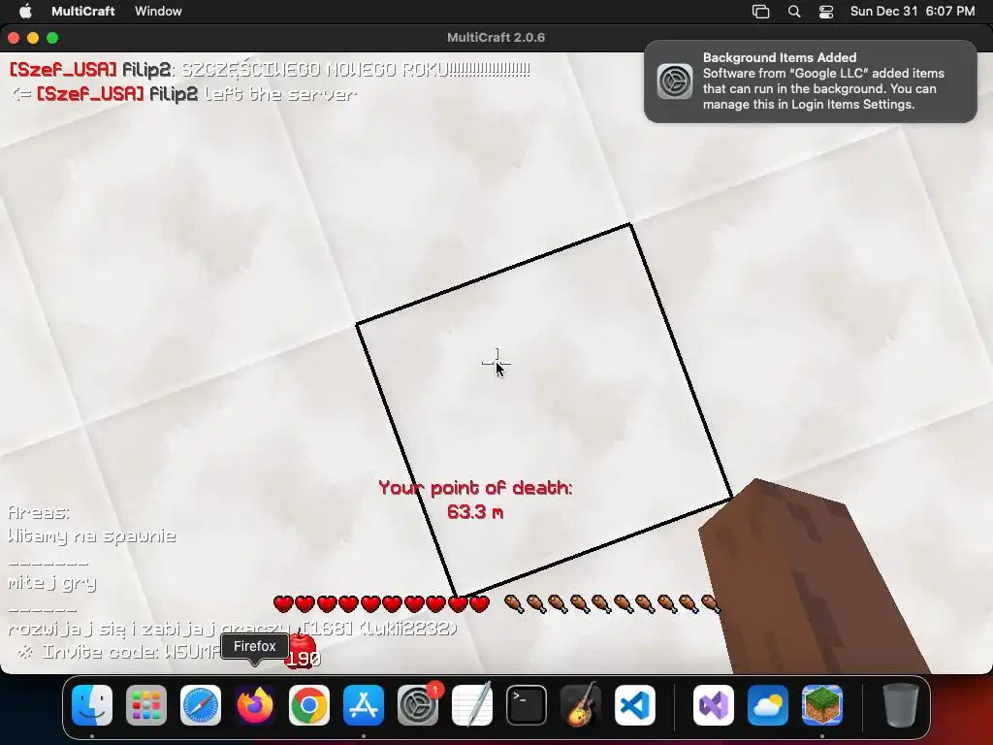Launch Safari from the Dock
The image size is (993, 745).
(201, 705)
